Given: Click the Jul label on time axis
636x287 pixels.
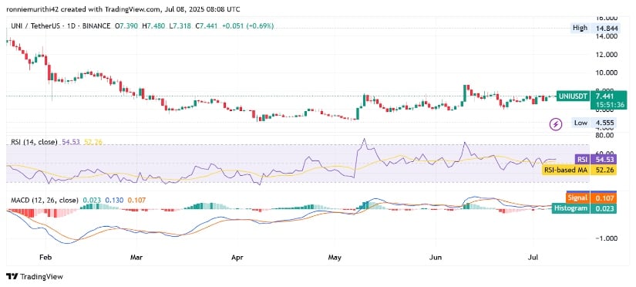Looking at the screenshot, I should click(533, 258).
